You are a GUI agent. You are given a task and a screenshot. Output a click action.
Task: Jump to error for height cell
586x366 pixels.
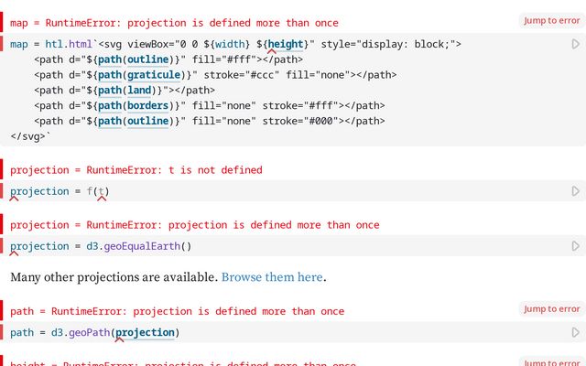pos(551,362)
